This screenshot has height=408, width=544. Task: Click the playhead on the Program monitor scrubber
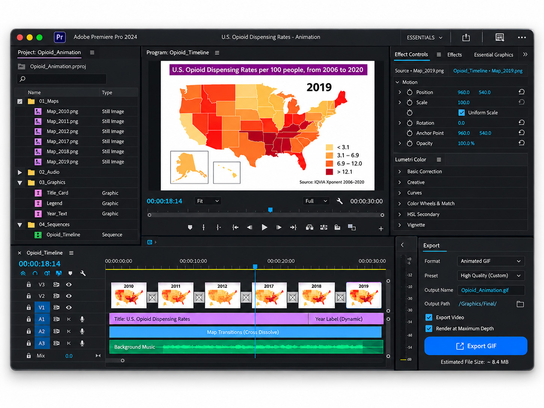click(270, 210)
